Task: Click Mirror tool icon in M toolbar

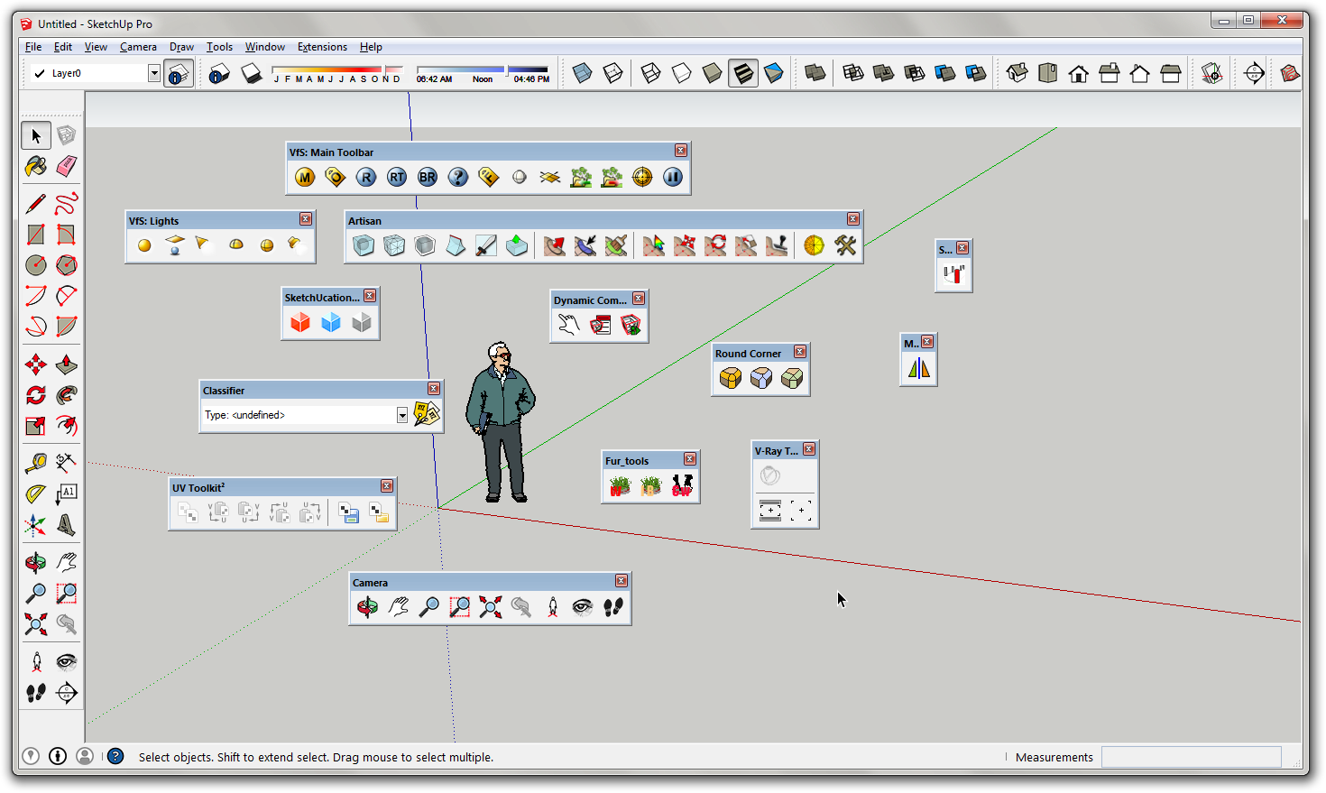Action: [x=918, y=368]
